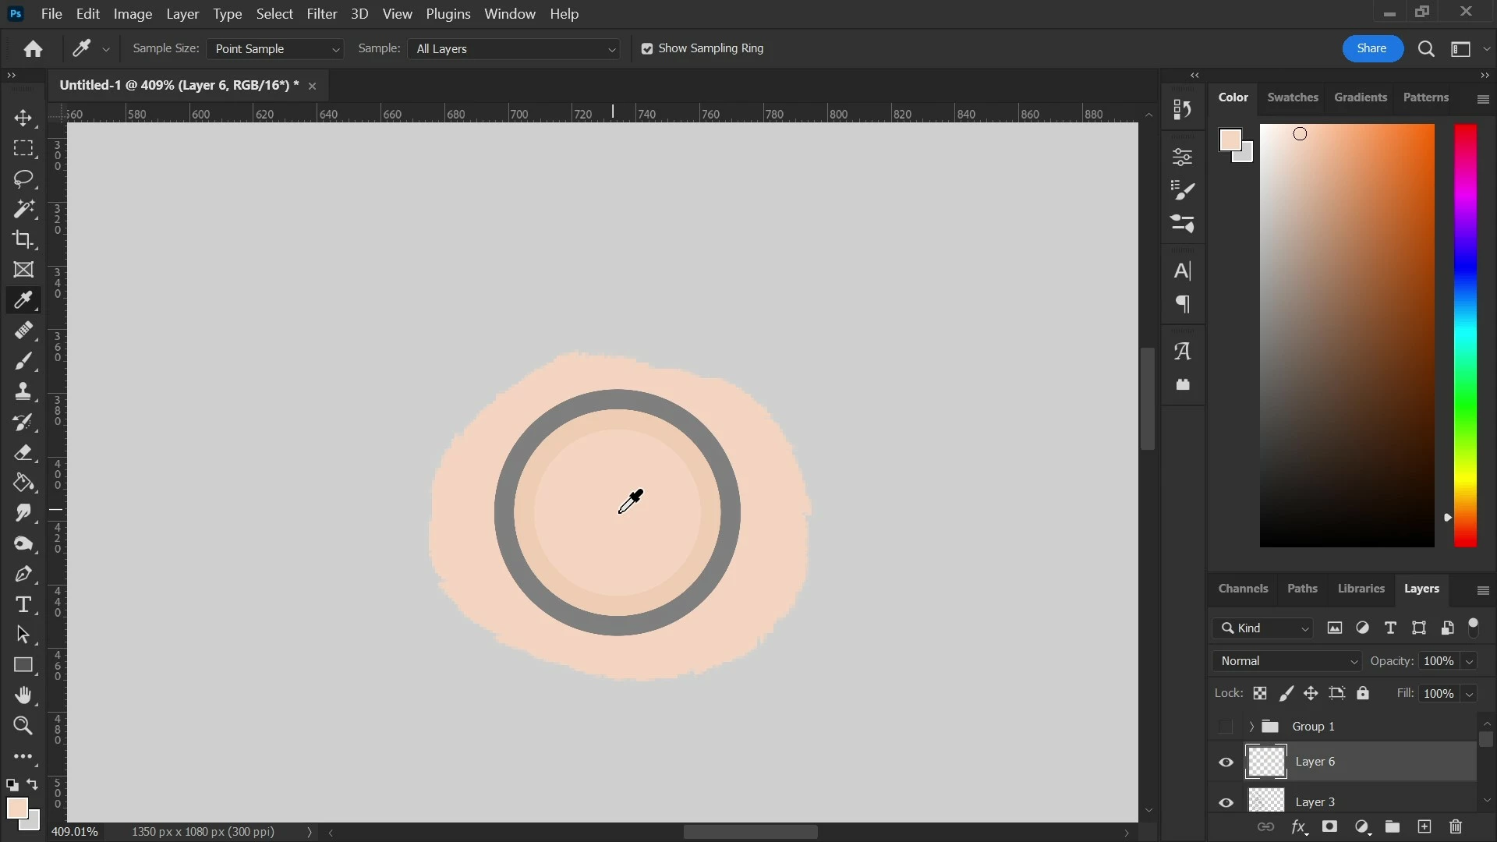The height and width of the screenshot is (842, 1497).
Task: Hide Layer 3 visibility eye
Action: click(x=1226, y=802)
